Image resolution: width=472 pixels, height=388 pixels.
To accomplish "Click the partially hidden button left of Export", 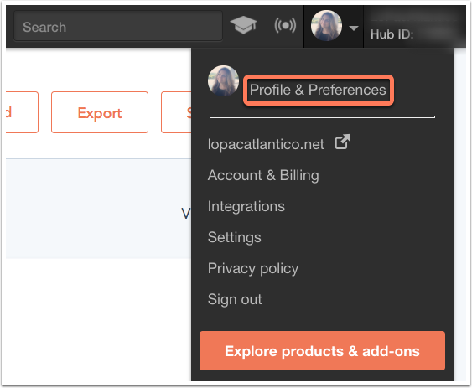I will tap(22, 112).
